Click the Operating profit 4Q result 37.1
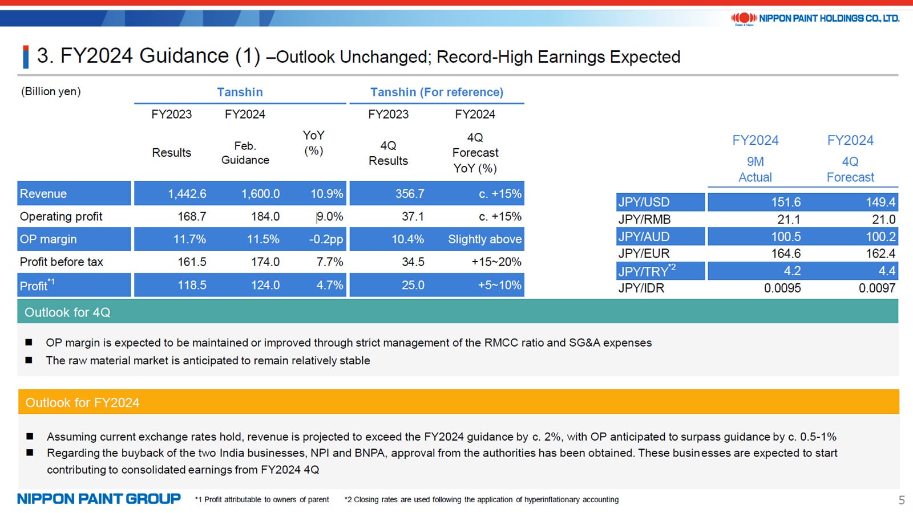913x513 pixels. tap(413, 217)
